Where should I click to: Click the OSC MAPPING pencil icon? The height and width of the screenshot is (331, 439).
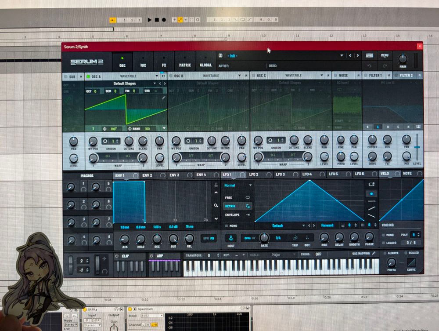[x=374, y=253]
